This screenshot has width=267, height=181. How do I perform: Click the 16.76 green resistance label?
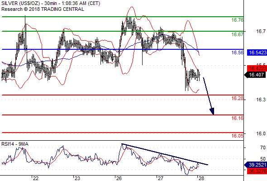(x=237, y=20)
